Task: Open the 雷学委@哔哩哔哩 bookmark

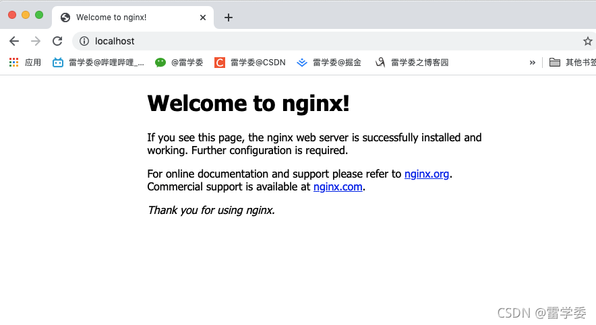Action: pos(98,63)
